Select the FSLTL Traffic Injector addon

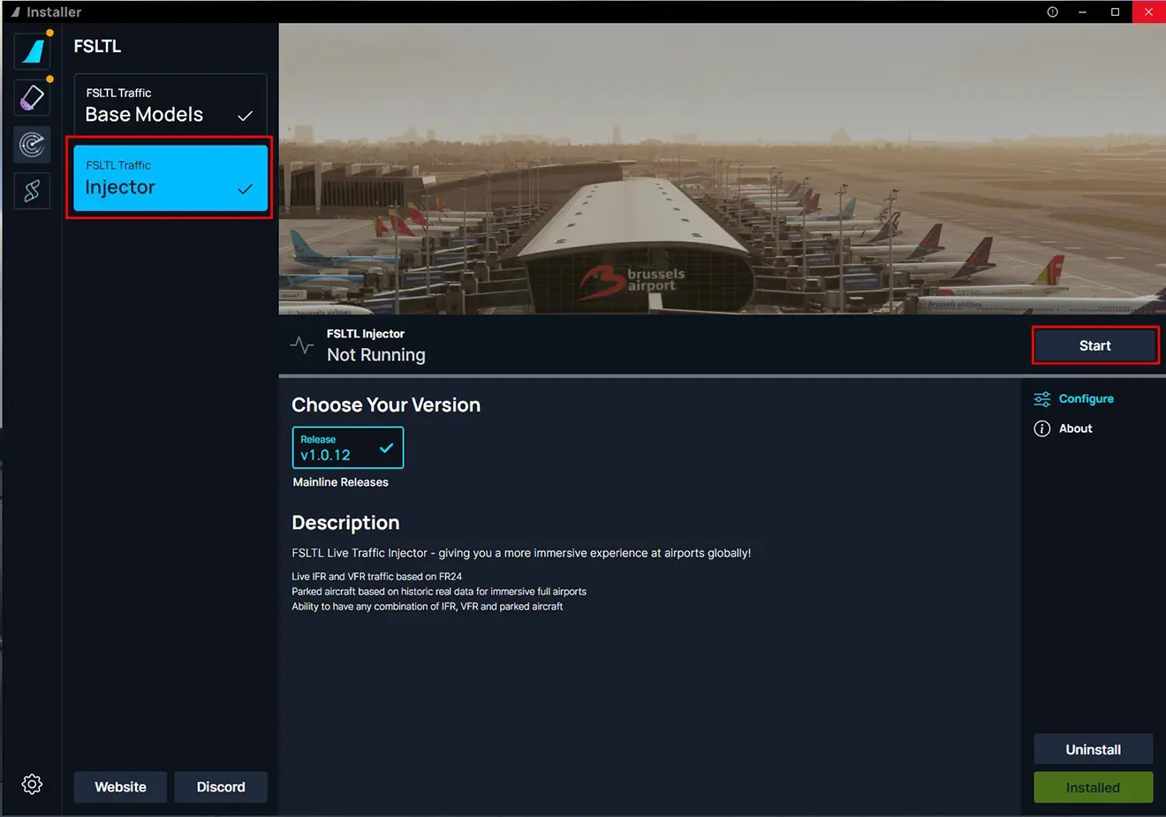170,178
